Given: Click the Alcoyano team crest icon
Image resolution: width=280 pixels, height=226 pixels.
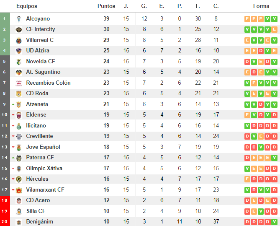Looking at the screenshot, I should tap(19, 19).
